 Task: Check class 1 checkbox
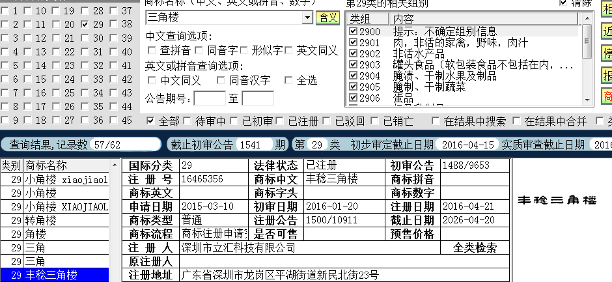5,11
